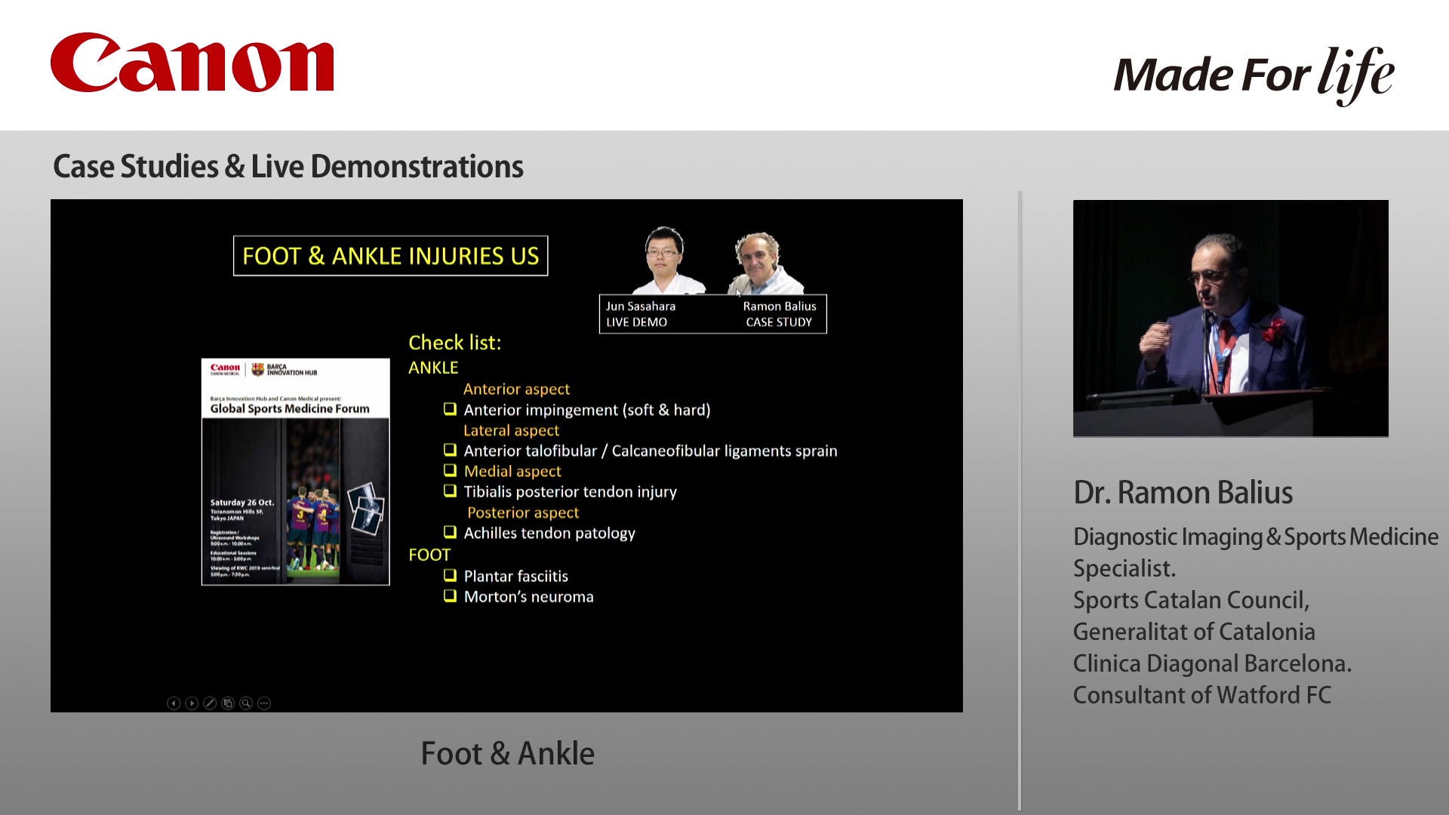Click the Posterior aspect subheading

click(x=523, y=512)
